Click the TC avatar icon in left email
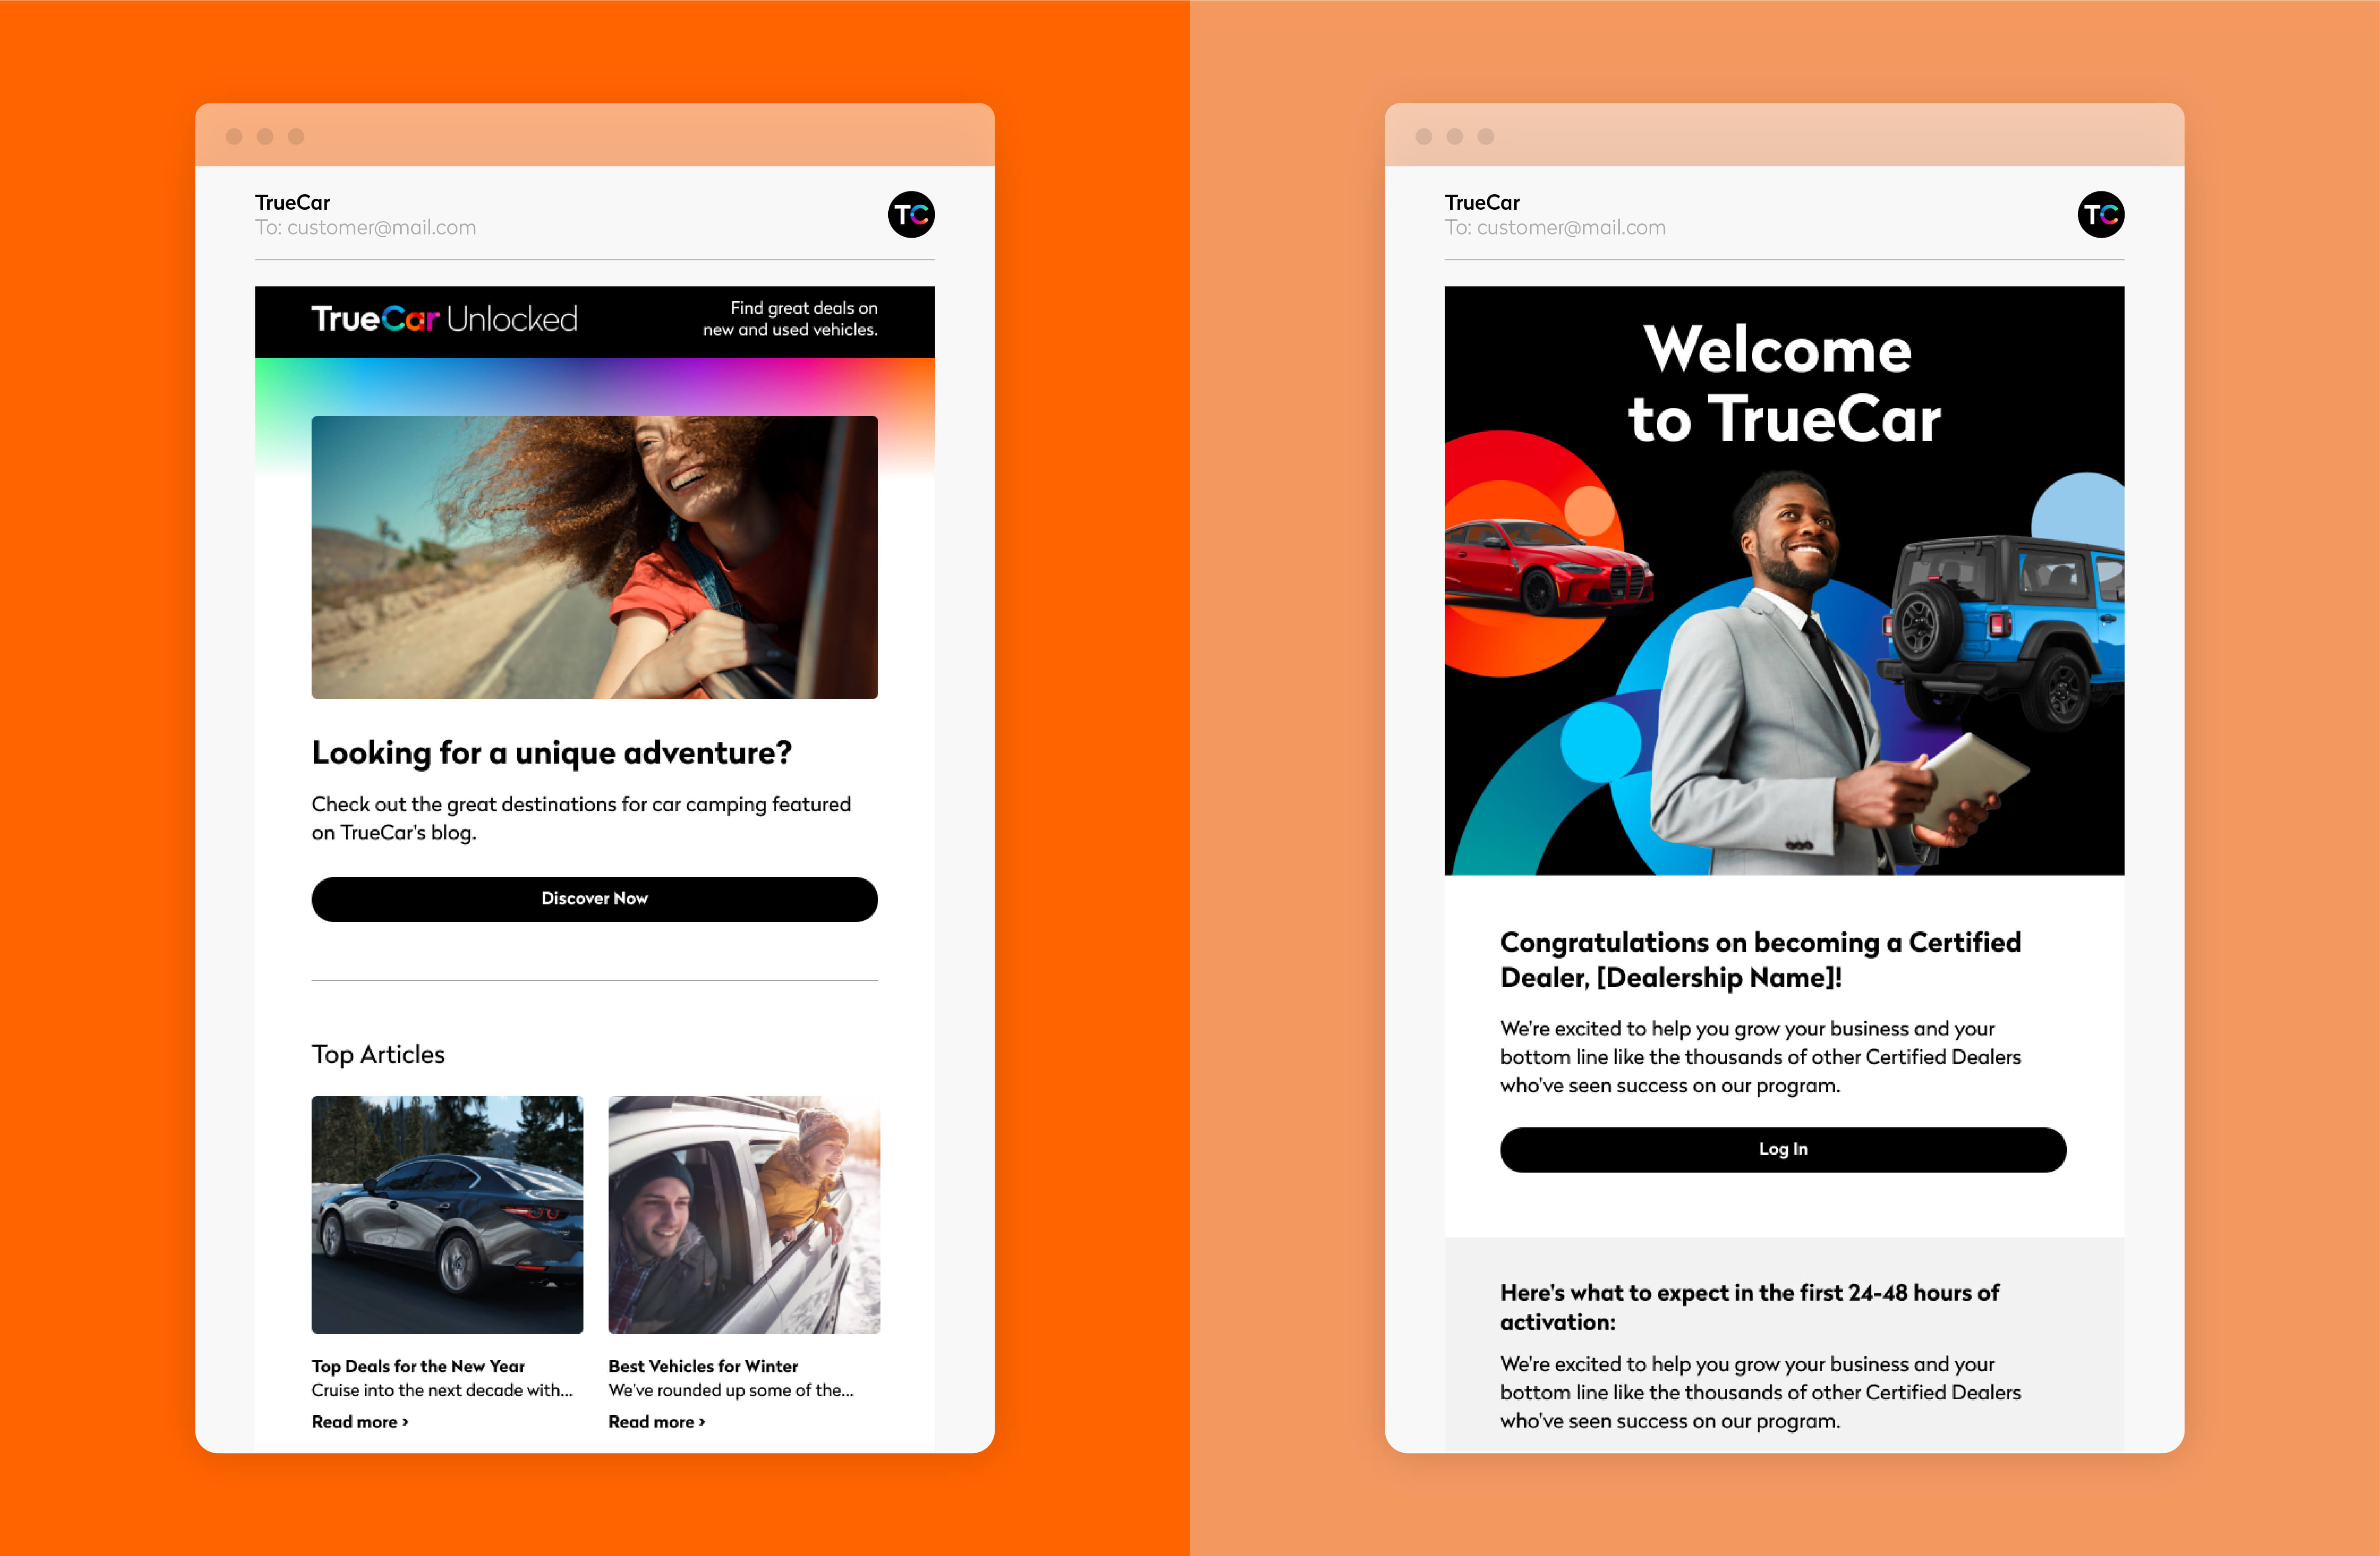The height and width of the screenshot is (1556, 2380). 911,214
